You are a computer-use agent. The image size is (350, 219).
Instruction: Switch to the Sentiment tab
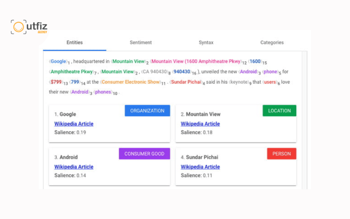(x=140, y=42)
